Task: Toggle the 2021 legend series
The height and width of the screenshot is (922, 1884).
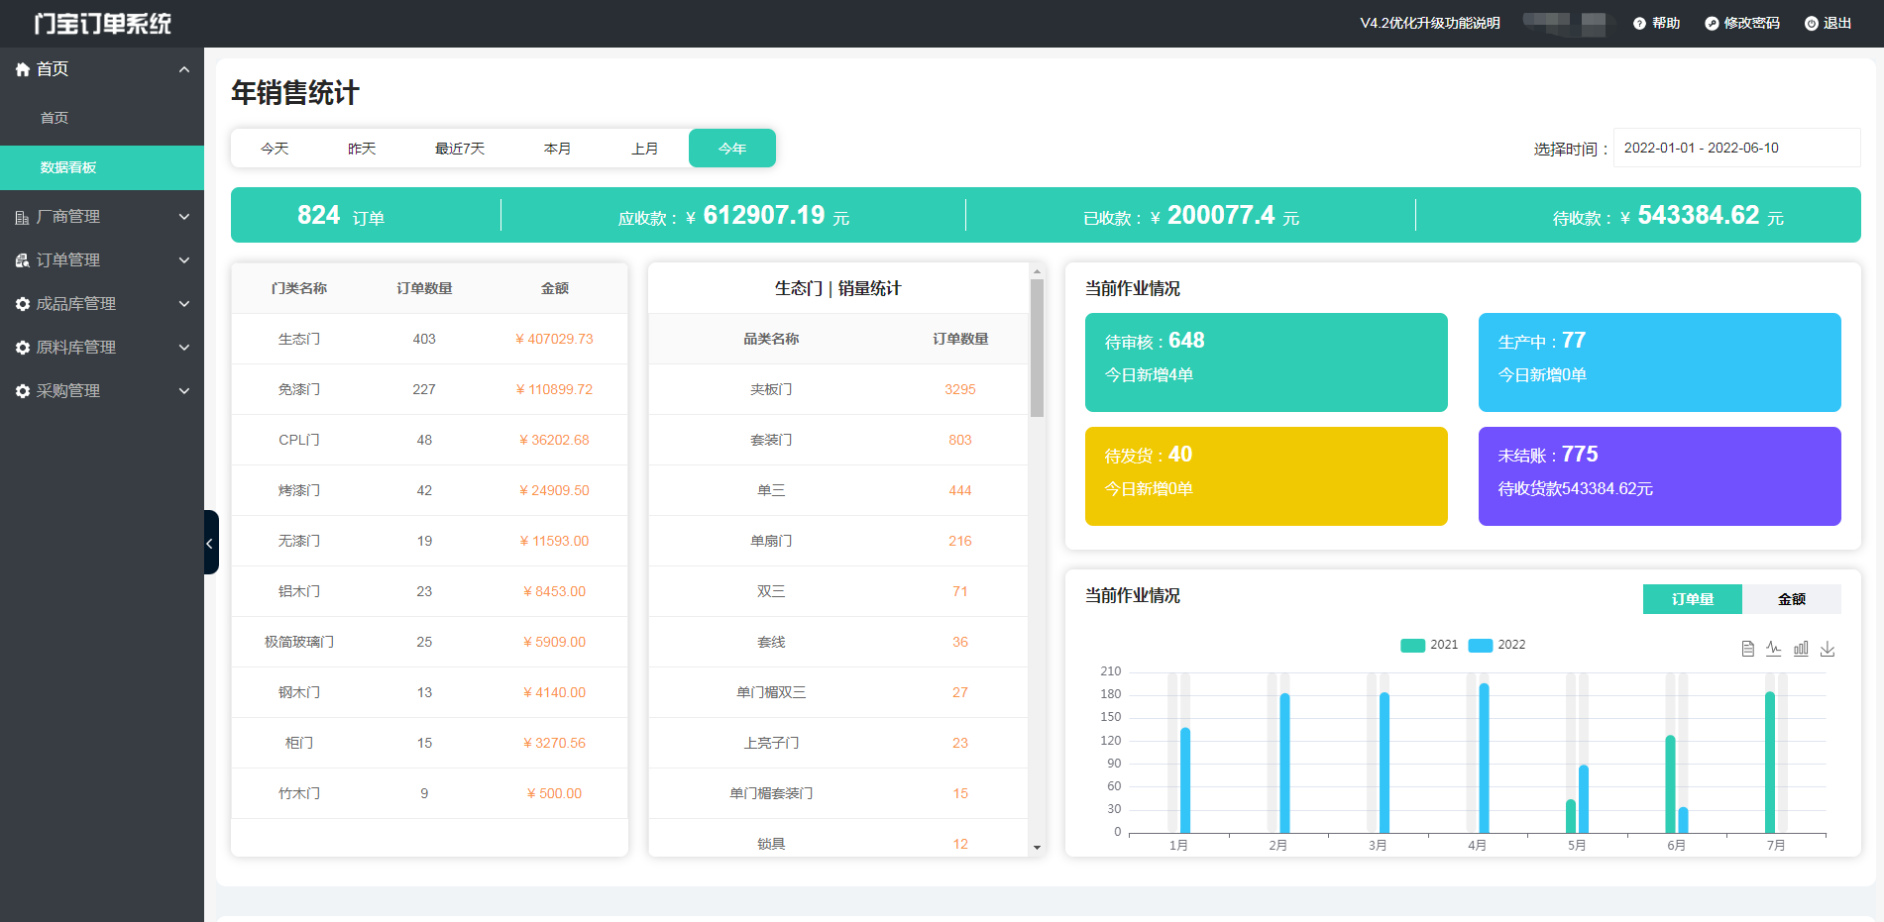Action: tap(1429, 645)
